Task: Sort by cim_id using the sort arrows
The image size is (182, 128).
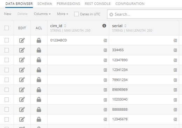Action: 65,26
